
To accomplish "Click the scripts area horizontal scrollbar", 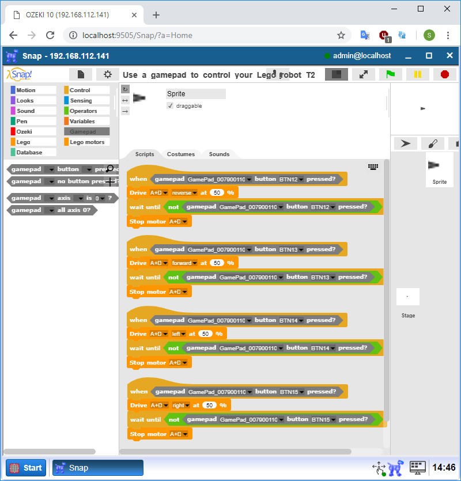I will [236, 452].
